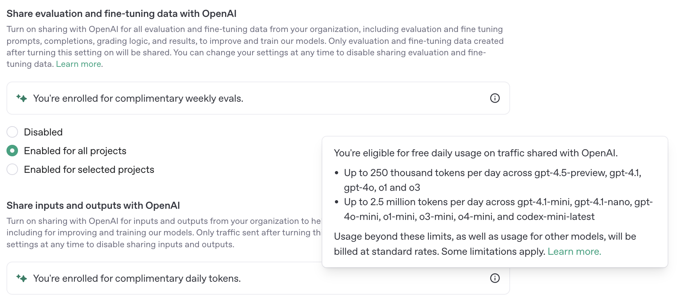
Task: Click 'Share inputs and outputs with OpenAI' heading
Action: [x=93, y=206]
